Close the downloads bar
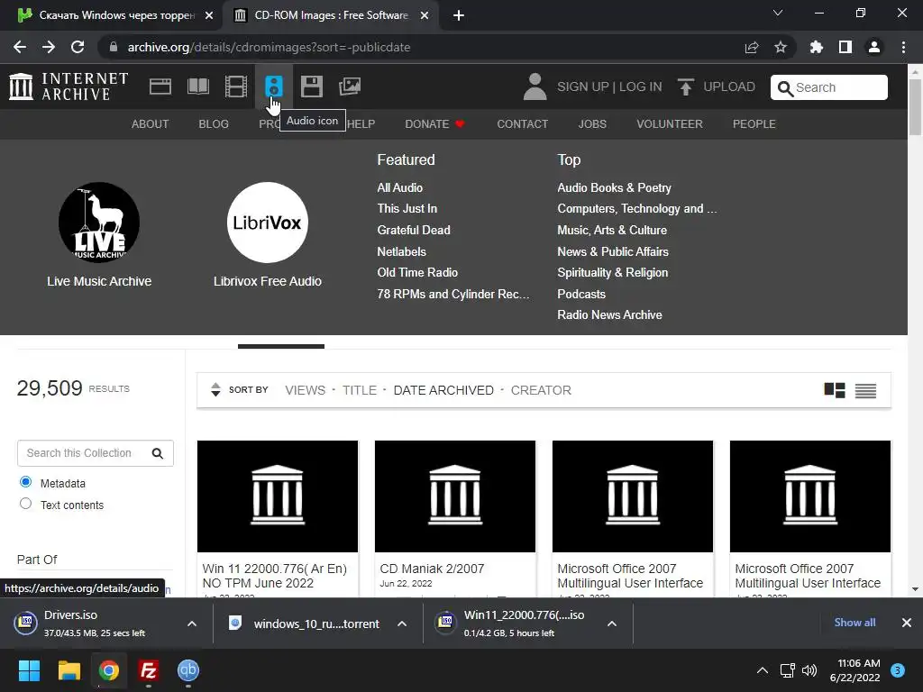The width and height of the screenshot is (923, 692). tap(907, 623)
